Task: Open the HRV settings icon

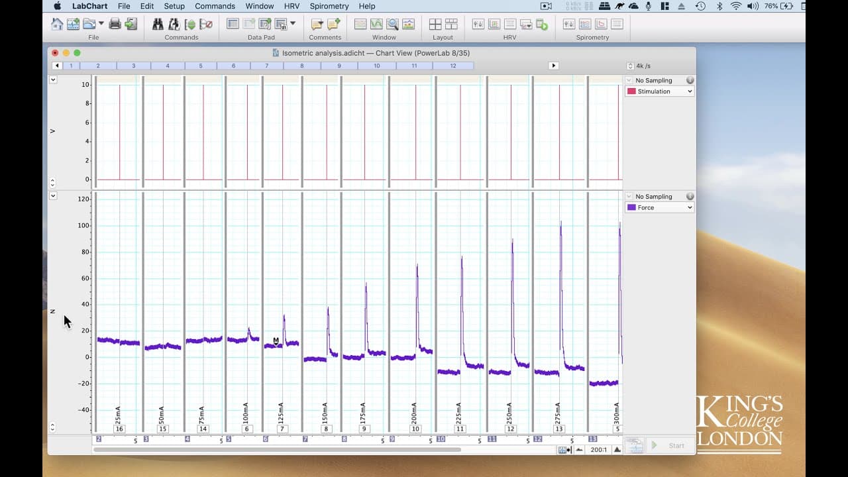Action: [478, 25]
